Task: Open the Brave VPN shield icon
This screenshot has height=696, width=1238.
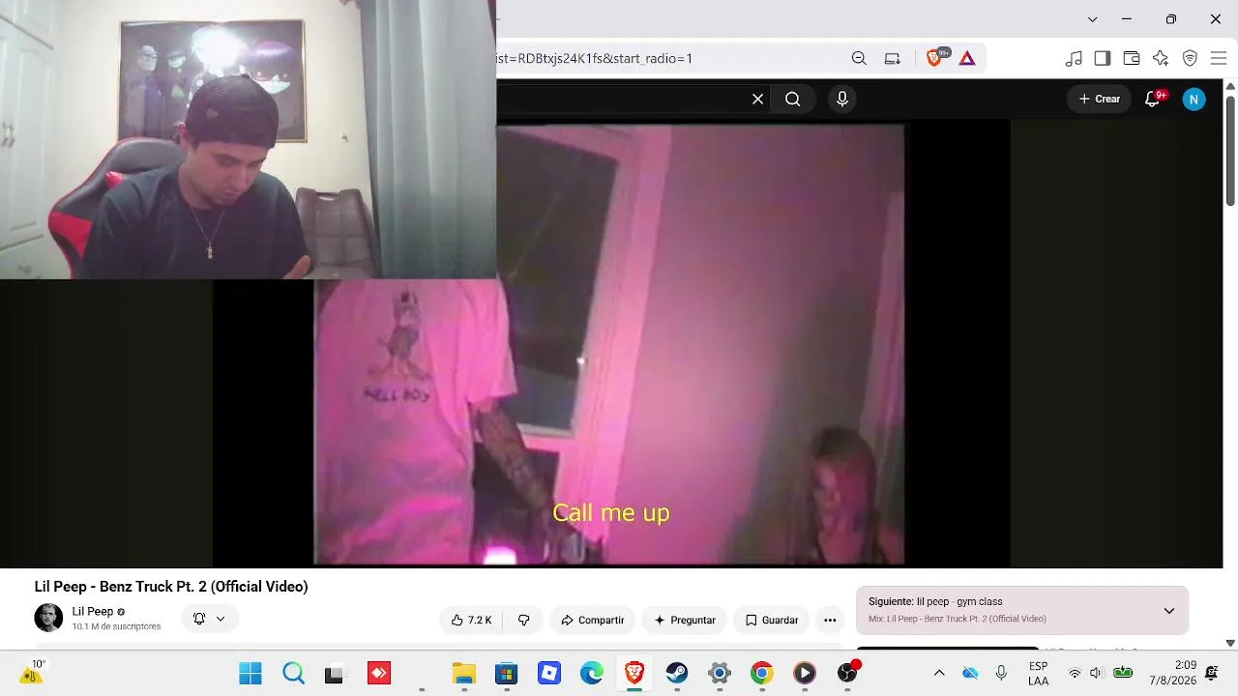Action: [1190, 58]
